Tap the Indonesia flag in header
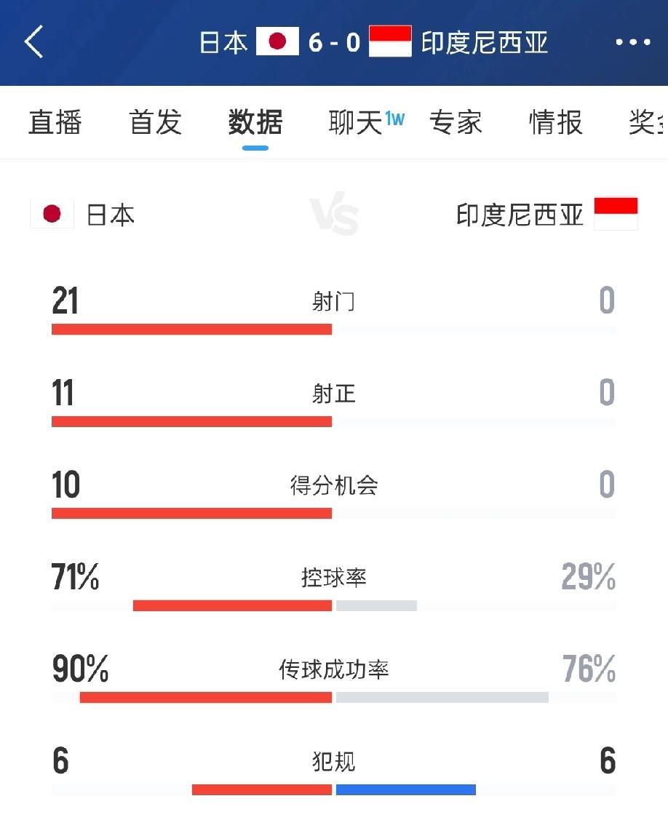668x820 pixels. pyautogui.click(x=390, y=41)
